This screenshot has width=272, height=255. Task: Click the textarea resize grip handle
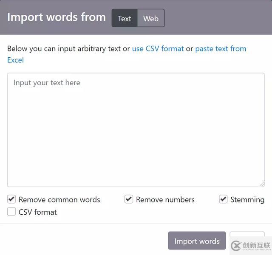point(262,184)
